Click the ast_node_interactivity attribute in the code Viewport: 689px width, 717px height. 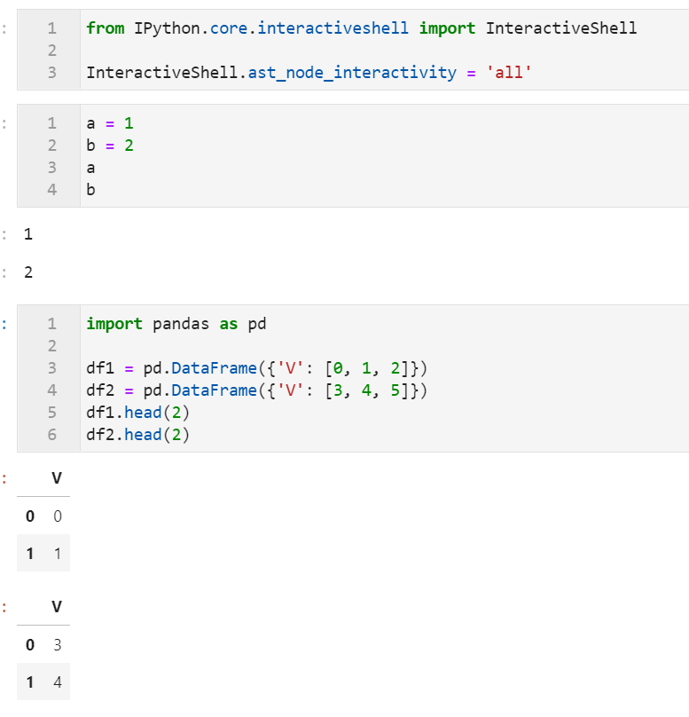[352, 73]
